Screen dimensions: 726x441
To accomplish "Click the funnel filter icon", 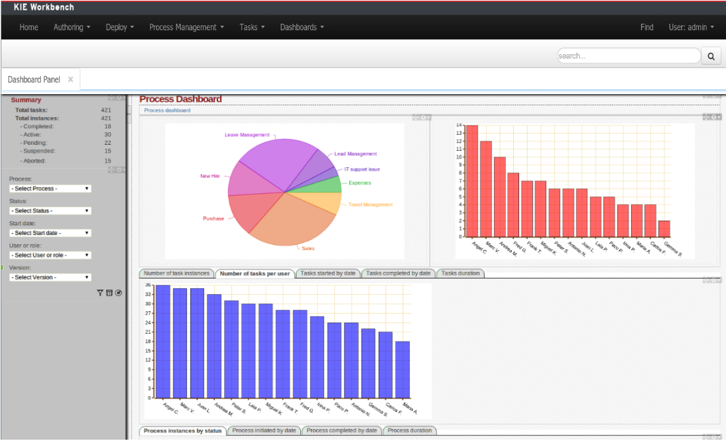I will click(x=100, y=292).
